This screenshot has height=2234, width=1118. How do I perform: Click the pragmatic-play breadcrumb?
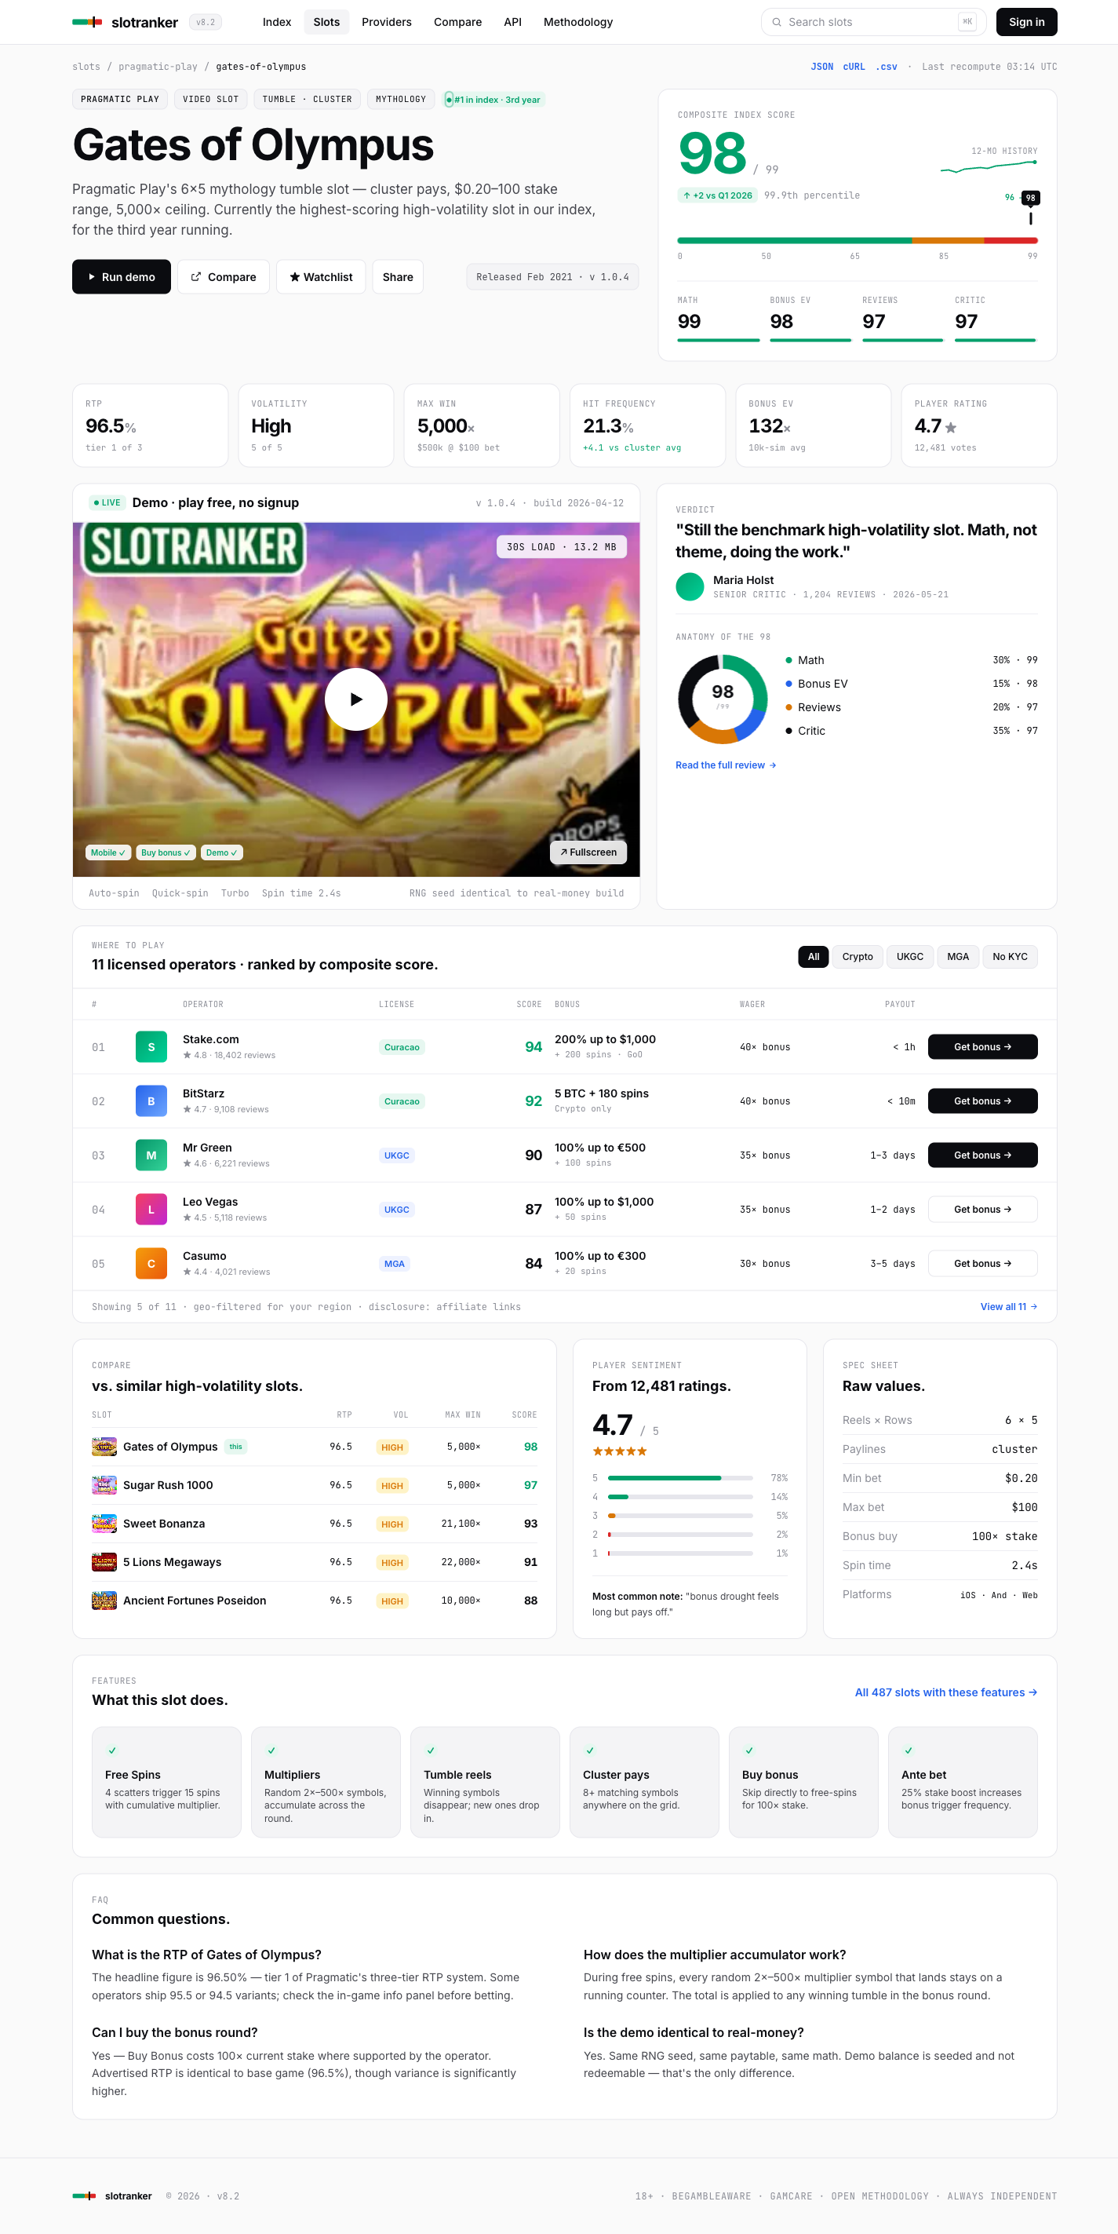click(158, 67)
